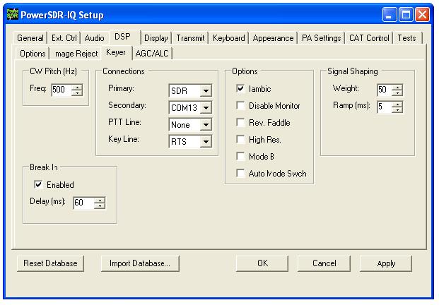The height and width of the screenshot is (305, 439).
Task: Go to the CAT Control tab
Action: [369, 38]
